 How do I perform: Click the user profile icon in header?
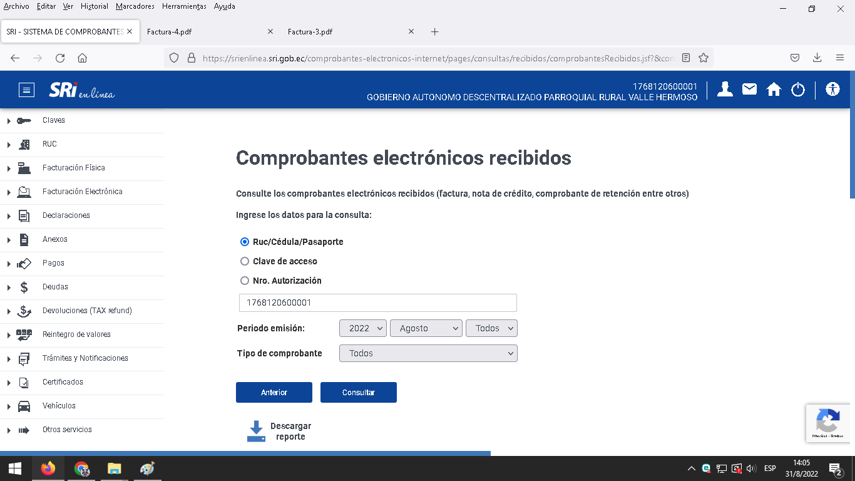(x=725, y=90)
